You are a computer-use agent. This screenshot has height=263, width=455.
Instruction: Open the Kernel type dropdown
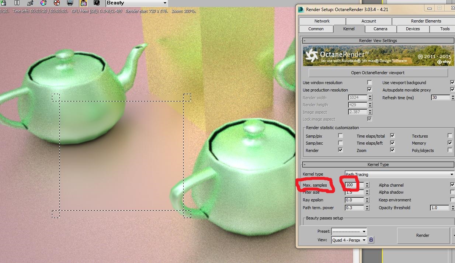[399, 174]
